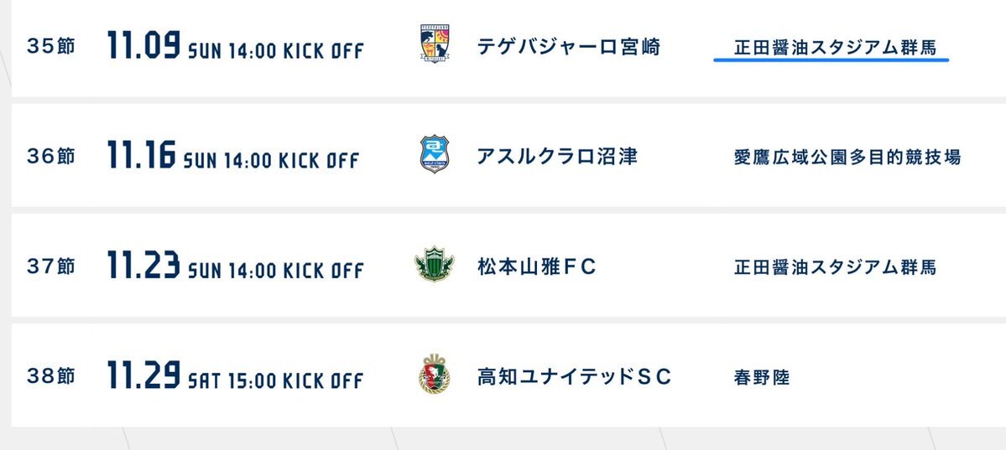Click the 春野陸 venue link
This screenshot has height=450, width=1006.
761,378
